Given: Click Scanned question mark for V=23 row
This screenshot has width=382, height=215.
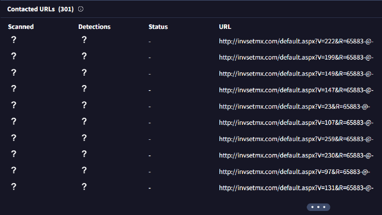Looking at the screenshot, I should click(x=14, y=105).
